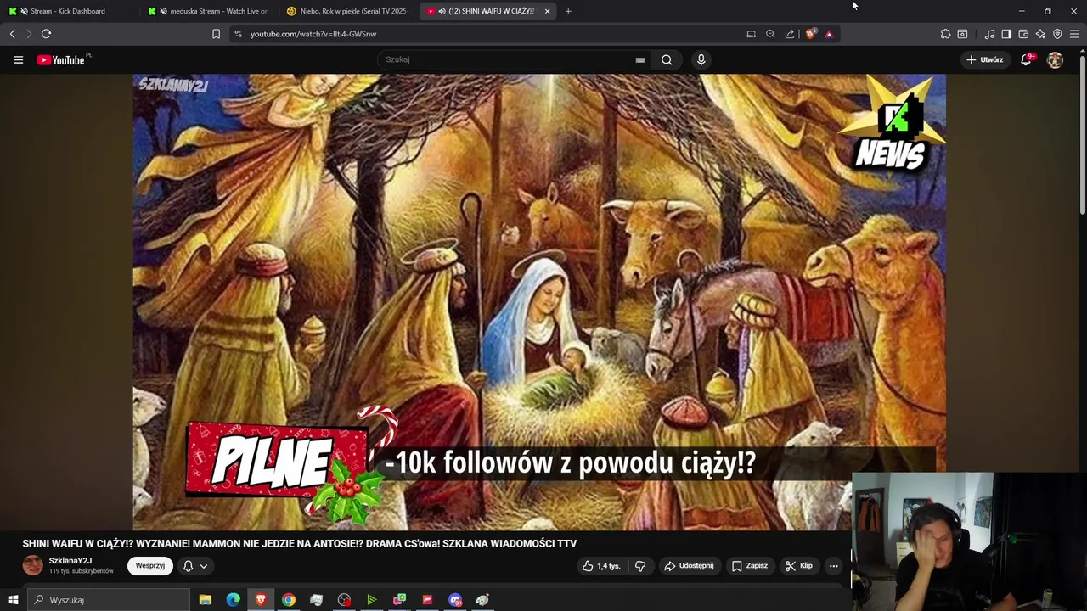Image resolution: width=1087 pixels, height=611 pixels.
Task: Click the video player to pause
Action: 539,301
